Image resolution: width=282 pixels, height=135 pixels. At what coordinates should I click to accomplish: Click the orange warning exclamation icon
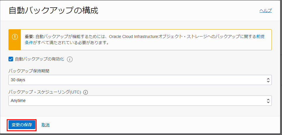pyautogui.click(x=15, y=37)
